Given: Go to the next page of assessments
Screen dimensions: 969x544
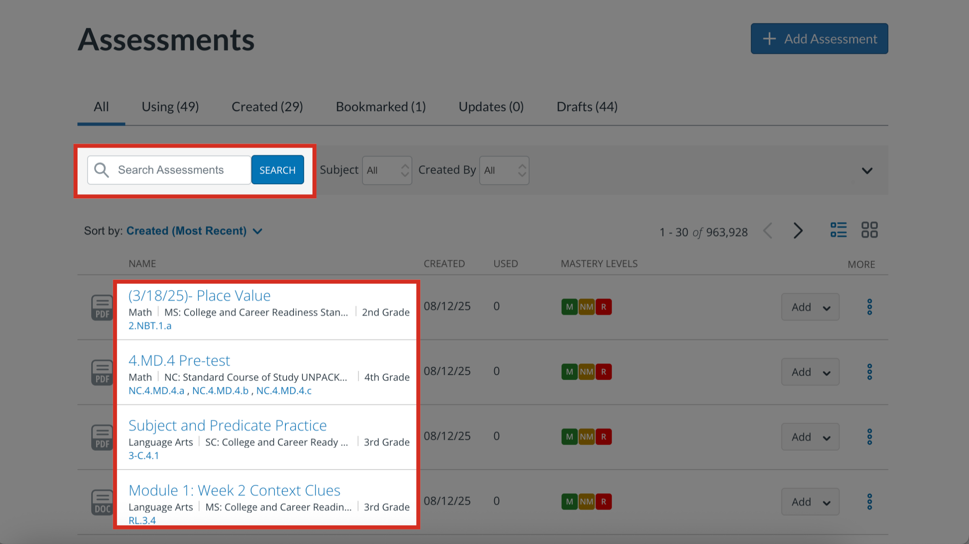Looking at the screenshot, I should tap(798, 231).
